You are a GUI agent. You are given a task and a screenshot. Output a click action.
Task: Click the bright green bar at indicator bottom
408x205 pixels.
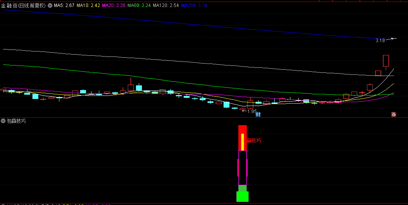(x=243, y=196)
